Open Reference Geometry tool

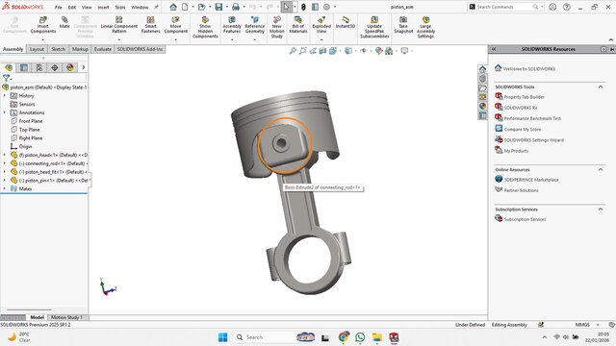pyautogui.click(x=254, y=24)
